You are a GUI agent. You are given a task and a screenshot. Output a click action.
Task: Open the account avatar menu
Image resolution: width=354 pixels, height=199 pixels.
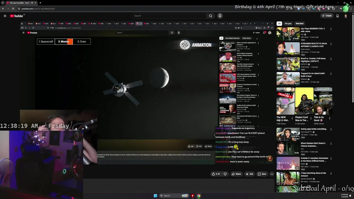click(345, 16)
